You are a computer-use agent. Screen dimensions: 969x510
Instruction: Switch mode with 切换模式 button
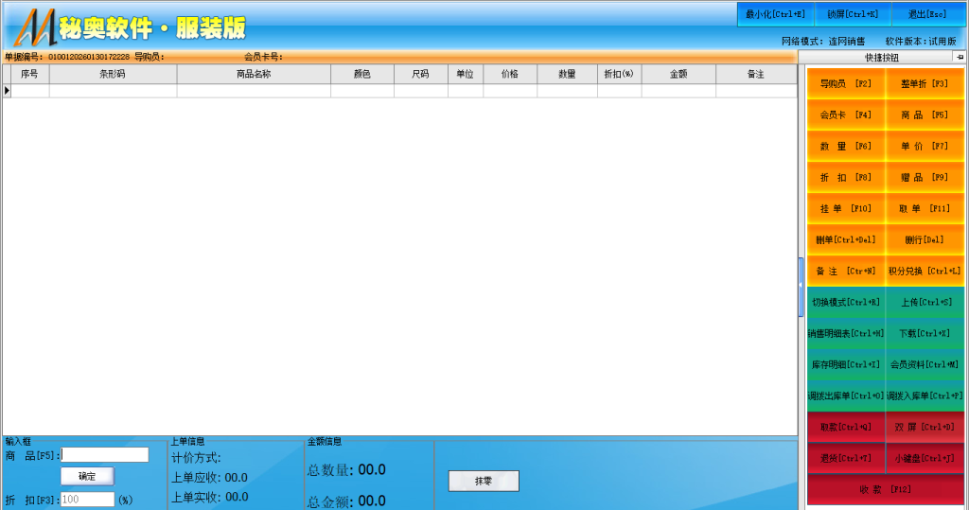pos(846,302)
